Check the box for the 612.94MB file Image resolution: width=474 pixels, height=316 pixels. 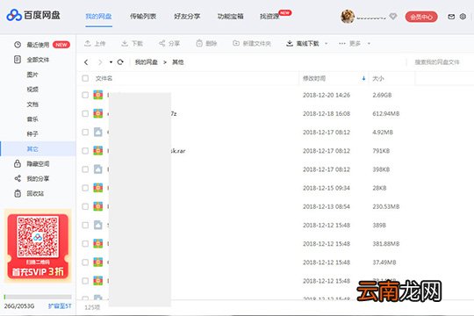pyautogui.click(x=85, y=113)
